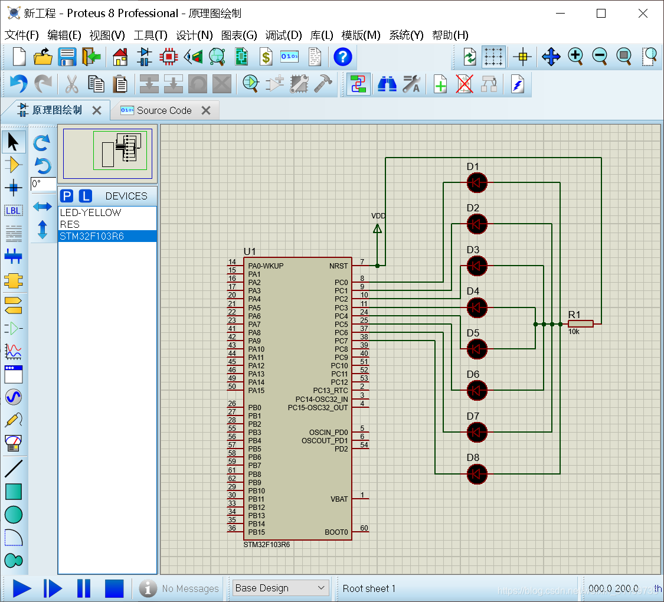Pause the simulation
Image resolution: width=664 pixels, height=602 pixels.
click(84, 588)
